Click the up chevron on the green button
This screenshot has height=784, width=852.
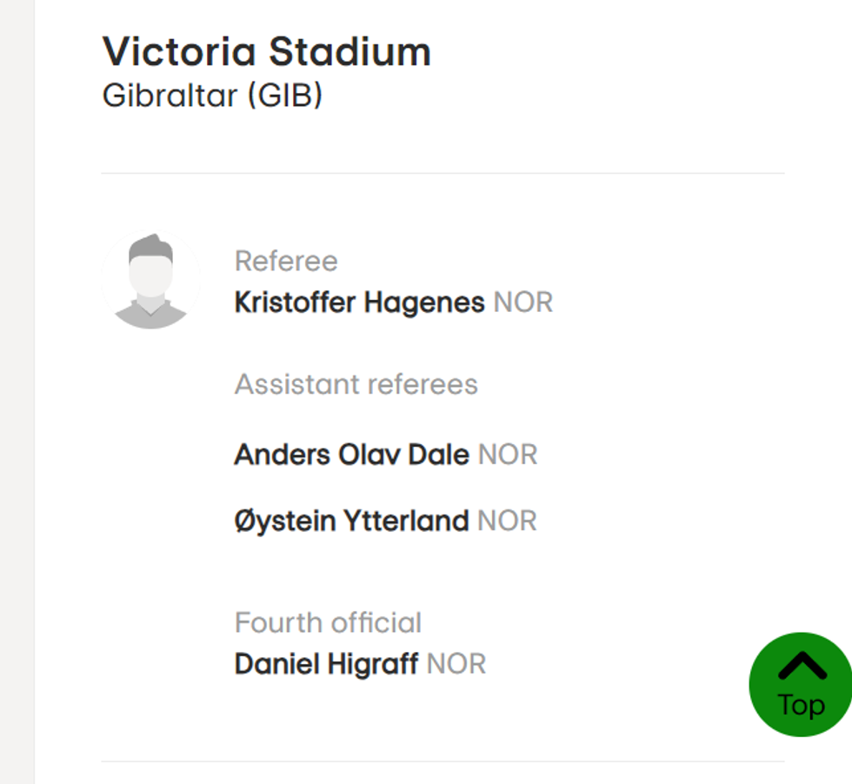(802, 666)
